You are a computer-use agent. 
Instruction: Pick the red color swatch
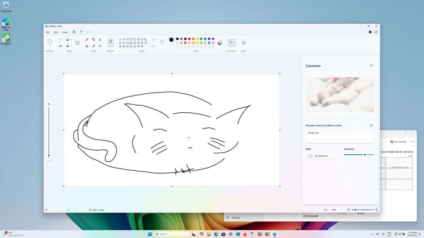pos(189,39)
